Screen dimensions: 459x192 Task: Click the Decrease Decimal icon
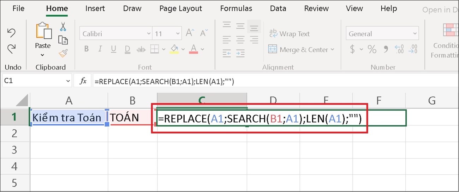pos(413,49)
